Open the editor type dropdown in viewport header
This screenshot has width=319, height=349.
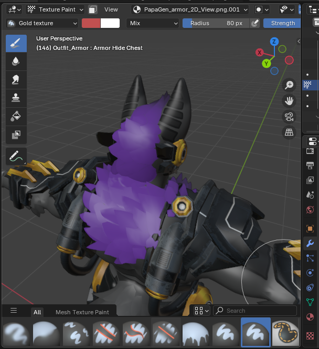coord(14,10)
